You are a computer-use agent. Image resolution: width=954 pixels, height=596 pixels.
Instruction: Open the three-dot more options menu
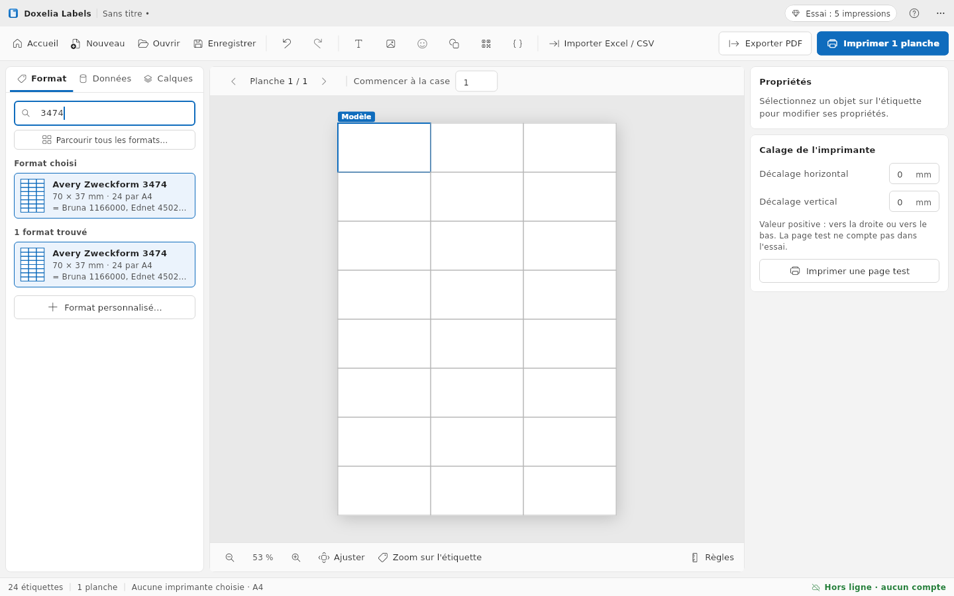941,13
